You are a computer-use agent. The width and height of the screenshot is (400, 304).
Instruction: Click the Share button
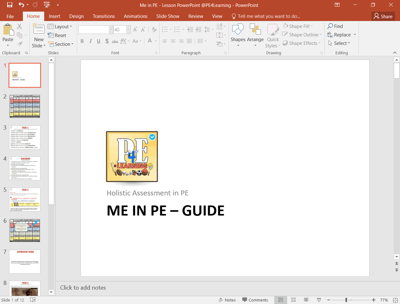[x=383, y=16]
